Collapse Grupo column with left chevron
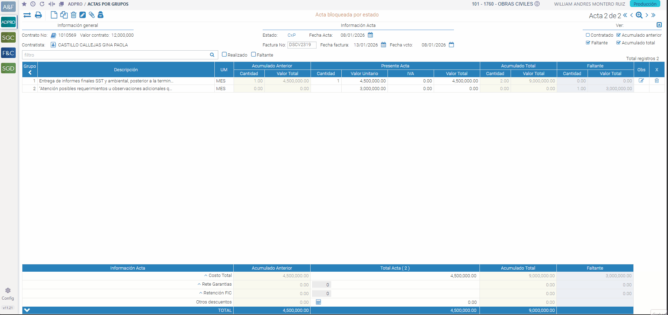Viewport: 668px width, 315px height. tap(30, 73)
